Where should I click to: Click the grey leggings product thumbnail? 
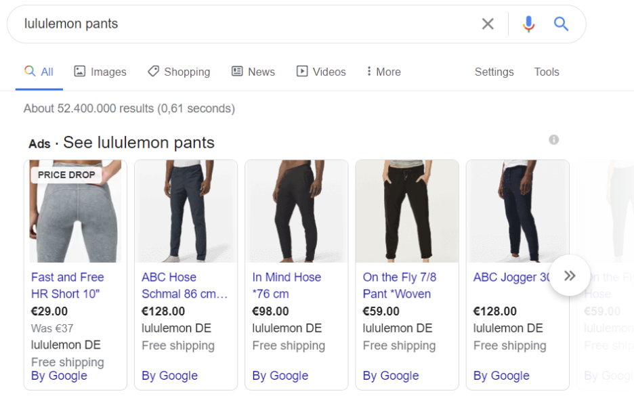[x=75, y=211]
